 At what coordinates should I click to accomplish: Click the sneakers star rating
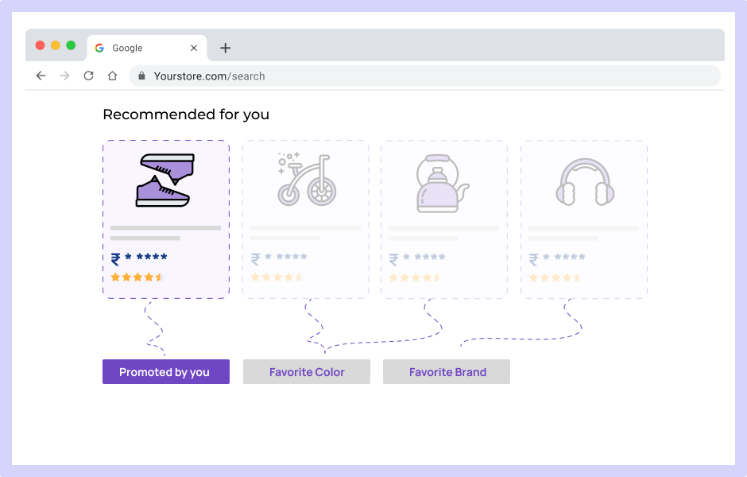coord(137,277)
